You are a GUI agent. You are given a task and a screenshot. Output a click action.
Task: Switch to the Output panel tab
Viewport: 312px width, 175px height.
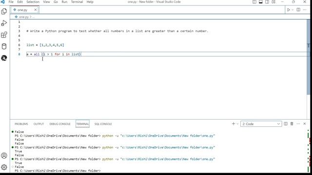[39, 124]
